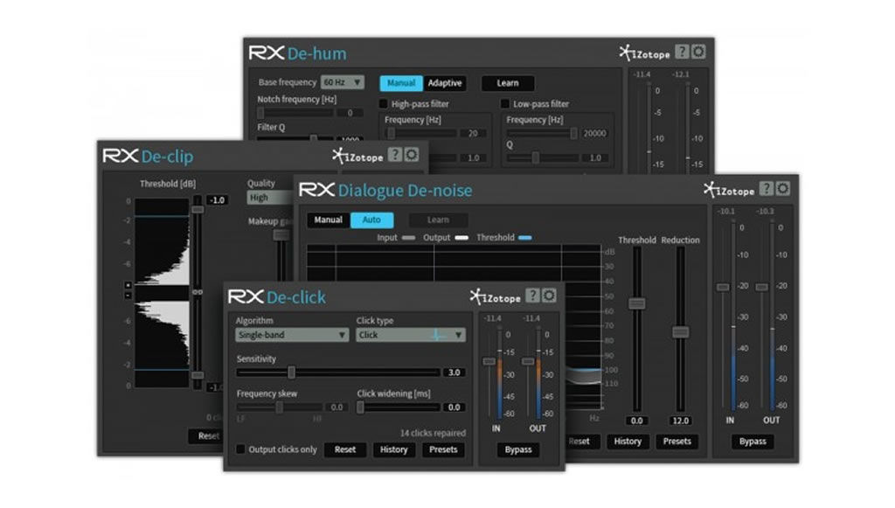The width and height of the screenshot is (895, 508).
Task: Enable the High-pass filter checkbox
Action: [x=384, y=104]
